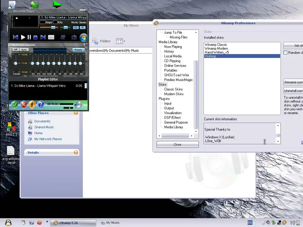Click the eject/open file button in Winamp

coord(51,37)
